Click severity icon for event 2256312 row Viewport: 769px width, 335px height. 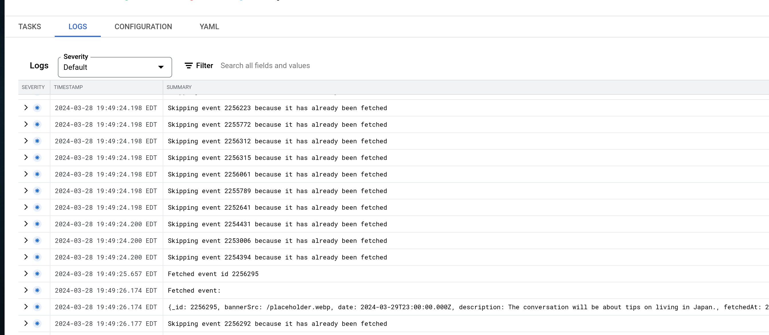coord(37,141)
